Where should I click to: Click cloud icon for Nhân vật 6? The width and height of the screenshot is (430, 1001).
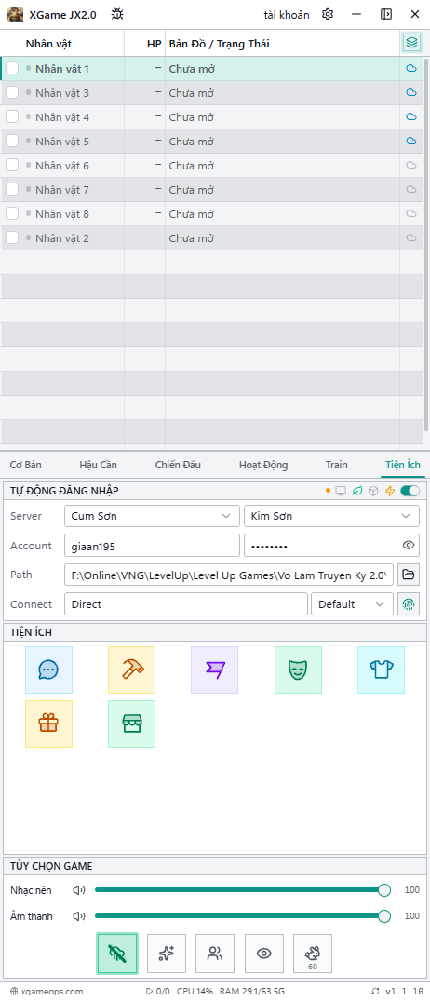click(411, 166)
